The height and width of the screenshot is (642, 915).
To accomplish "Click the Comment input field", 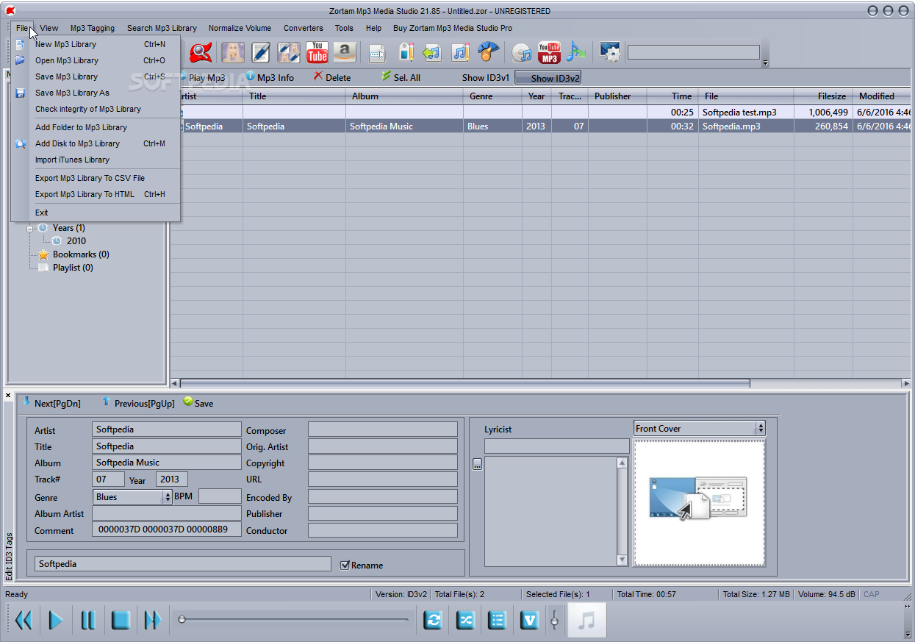I will pyautogui.click(x=167, y=529).
